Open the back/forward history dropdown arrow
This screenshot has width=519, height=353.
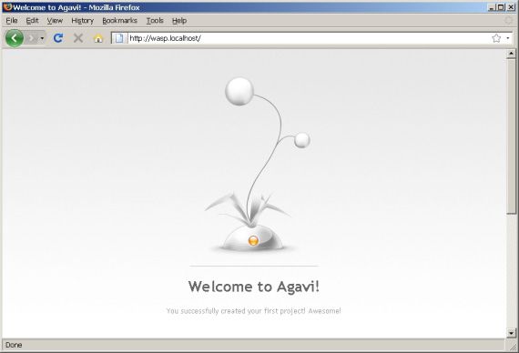coord(42,38)
